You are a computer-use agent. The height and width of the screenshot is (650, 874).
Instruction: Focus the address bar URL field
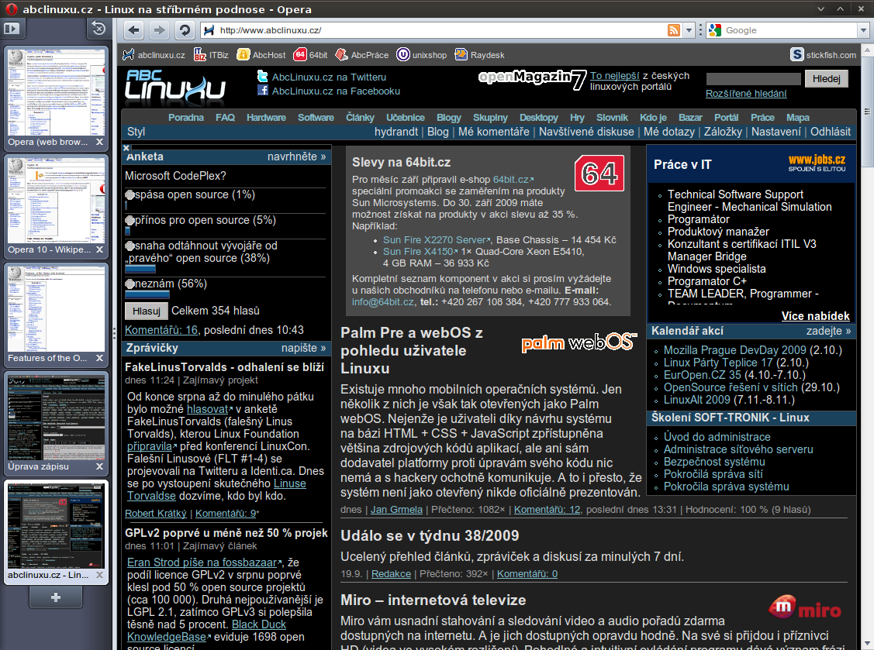(440, 31)
